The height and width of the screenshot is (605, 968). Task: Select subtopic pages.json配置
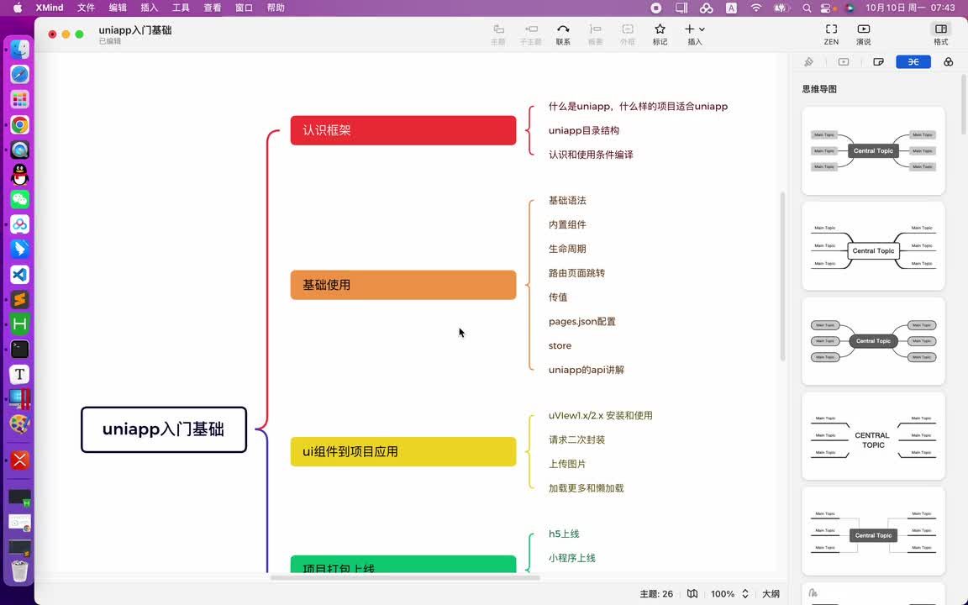(x=581, y=321)
